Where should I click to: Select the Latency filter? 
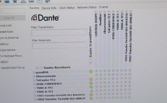point(4,44)
